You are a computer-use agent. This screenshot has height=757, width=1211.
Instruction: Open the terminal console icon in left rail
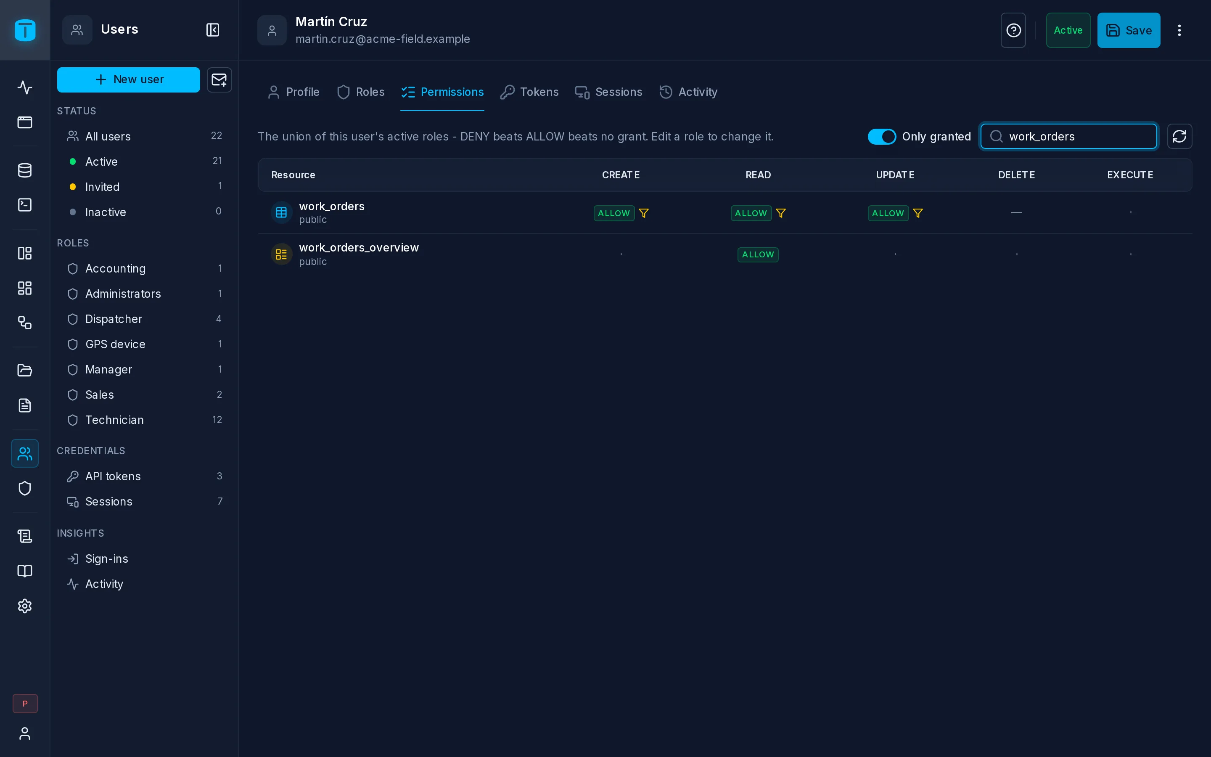point(25,205)
